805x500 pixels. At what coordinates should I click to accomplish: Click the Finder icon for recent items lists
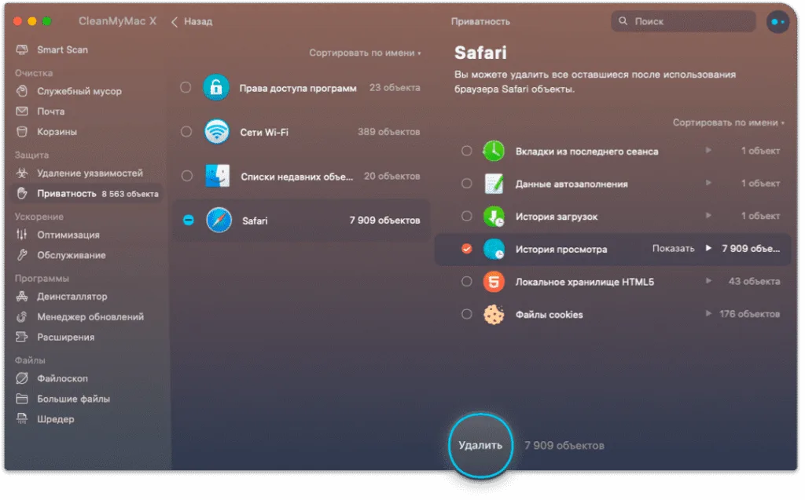click(218, 177)
